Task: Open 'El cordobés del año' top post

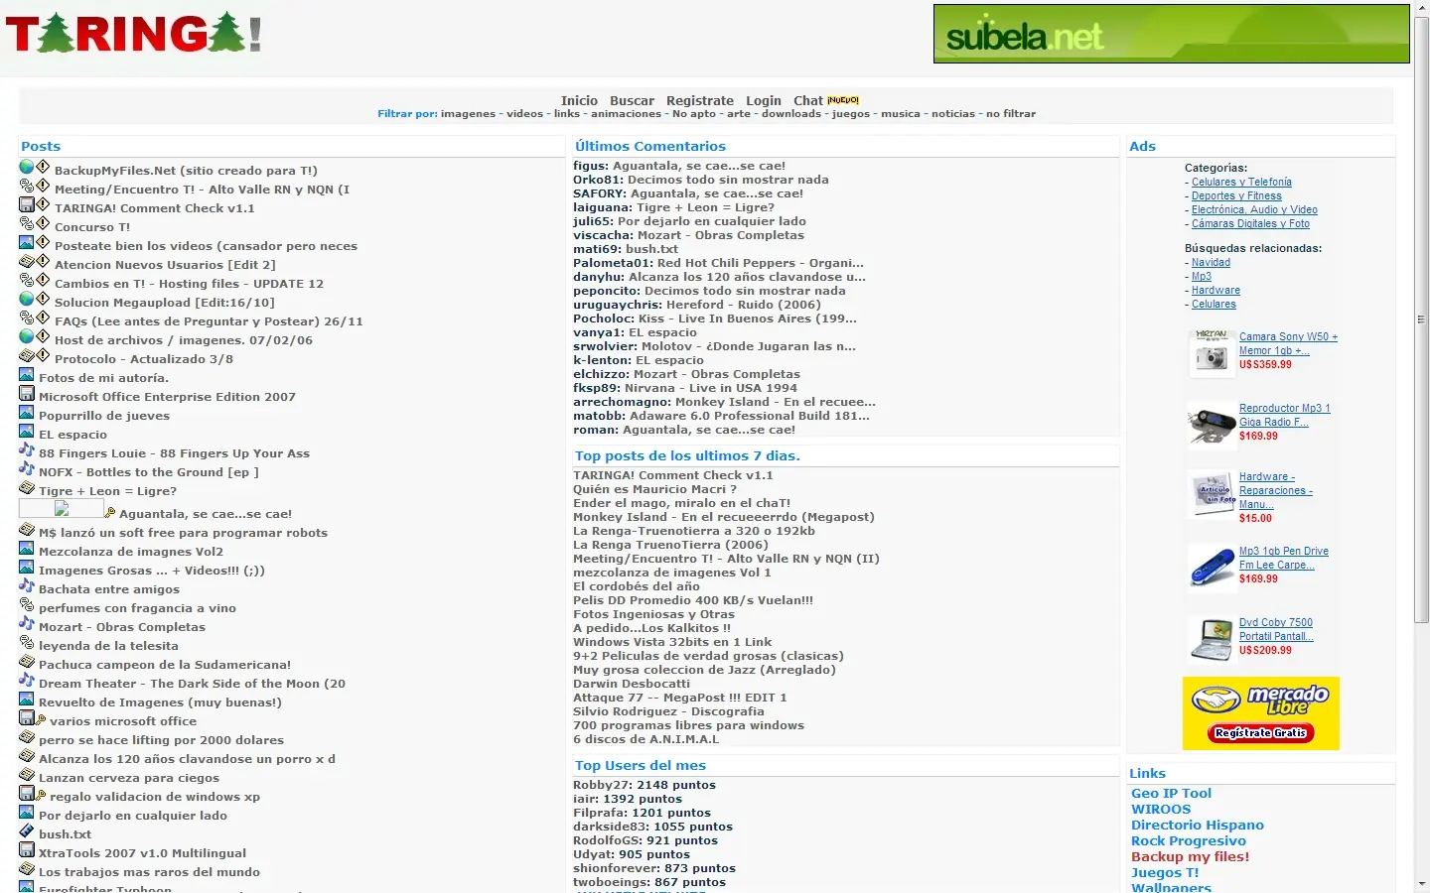Action: point(637,586)
